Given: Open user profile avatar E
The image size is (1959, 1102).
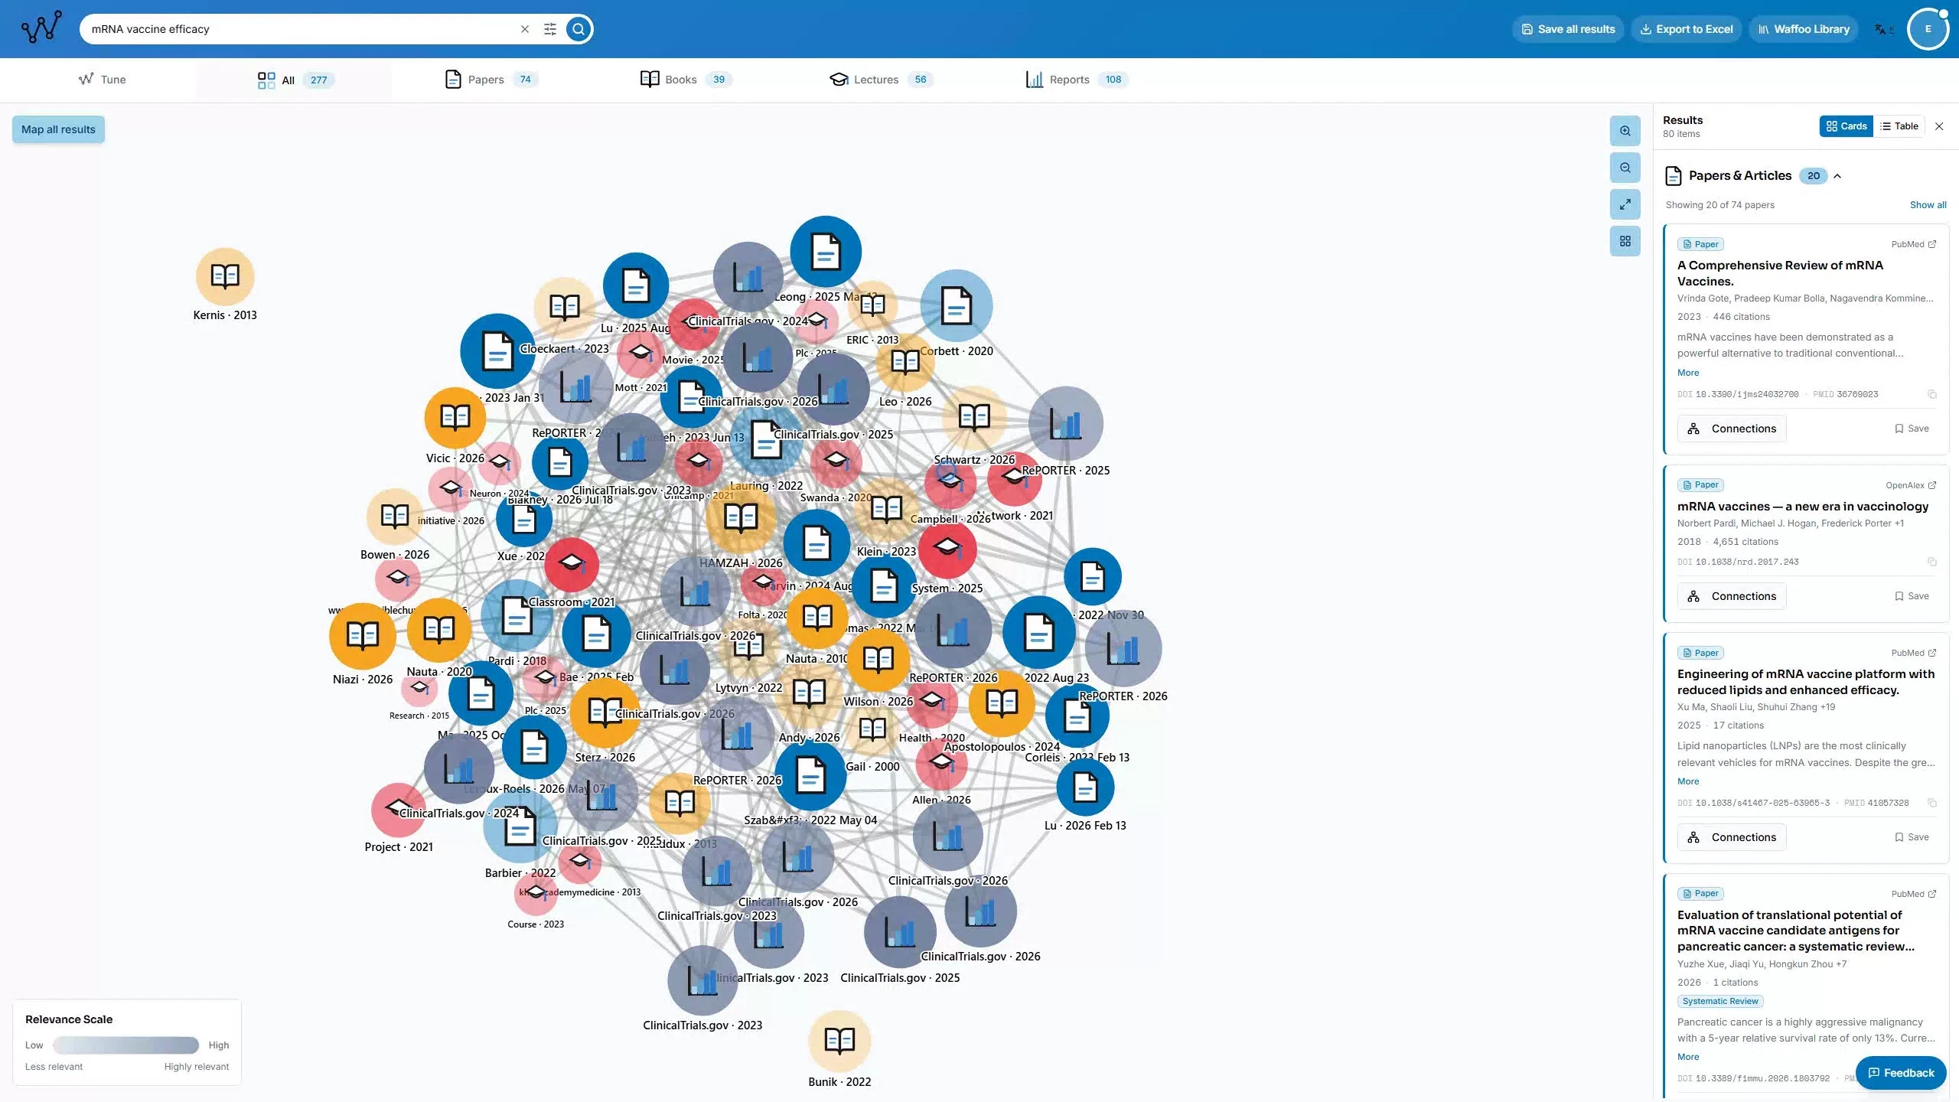Looking at the screenshot, I should (x=1928, y=29).
